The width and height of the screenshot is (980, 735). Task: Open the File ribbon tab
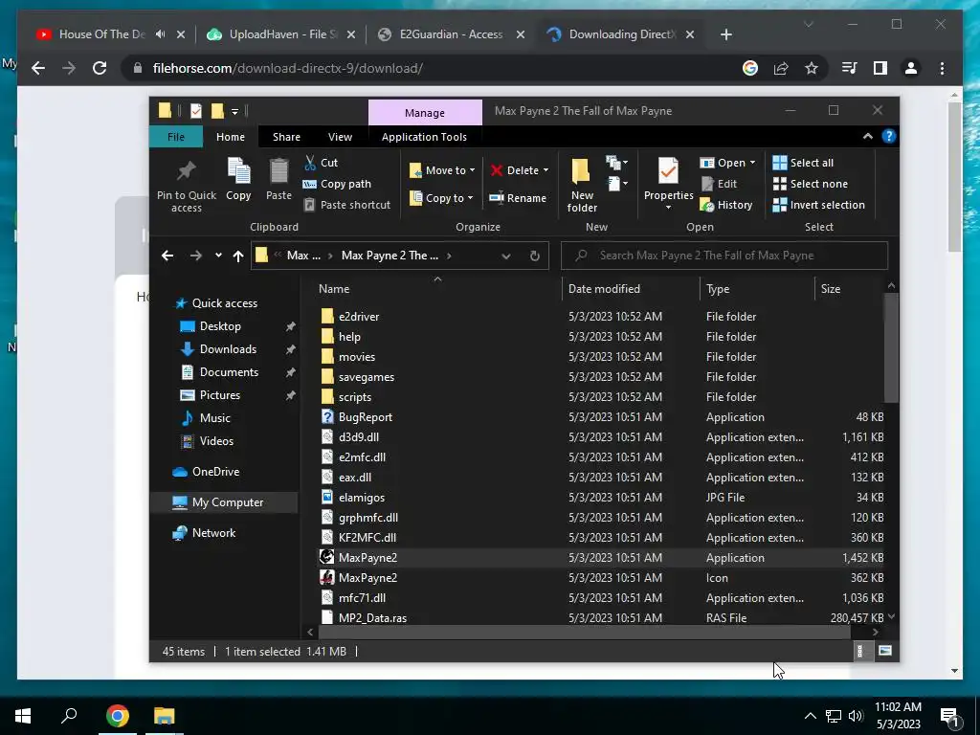pos(176,137)
